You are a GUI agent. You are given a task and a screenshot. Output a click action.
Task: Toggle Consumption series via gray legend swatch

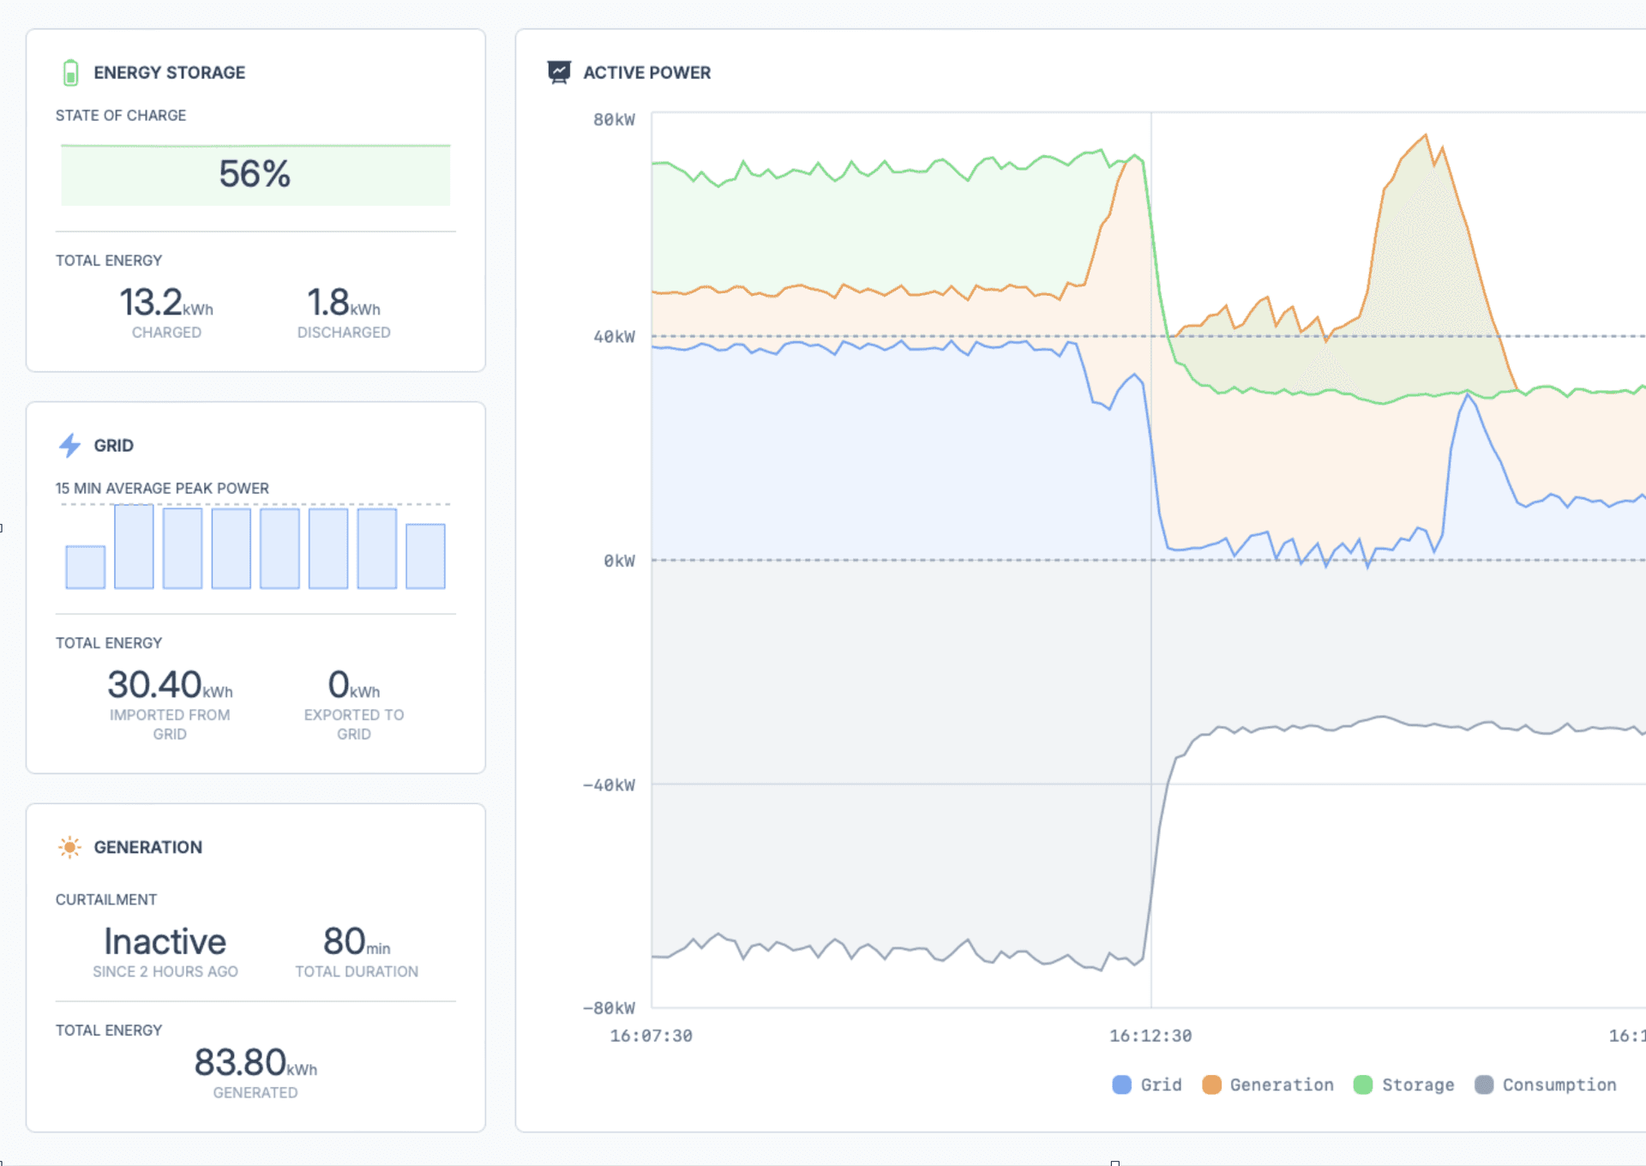tap(1484, 1085)
